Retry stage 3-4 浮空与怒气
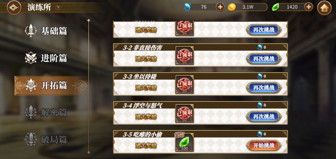 [264, 116]
